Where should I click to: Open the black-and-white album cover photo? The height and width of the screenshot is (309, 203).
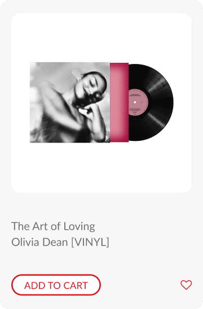tap(70, 102)
